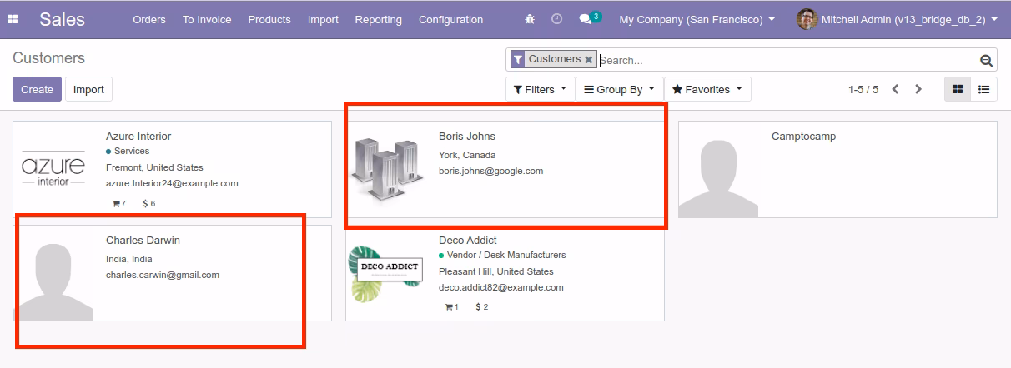The height and width of the screenshot is (368, 1011).
Task: Open the activities clock icon
Action: 556,19
